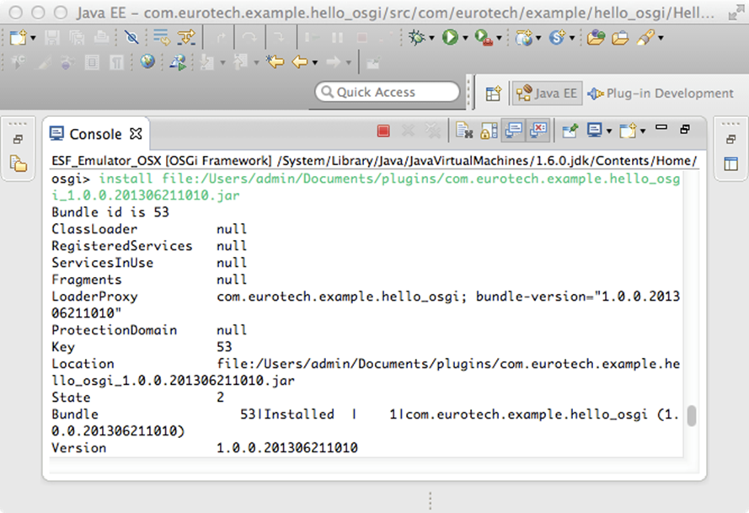Screen dimensions: 749x513
Task: Click the console vertical scrollbar thumb
Action: click(691, 415)
